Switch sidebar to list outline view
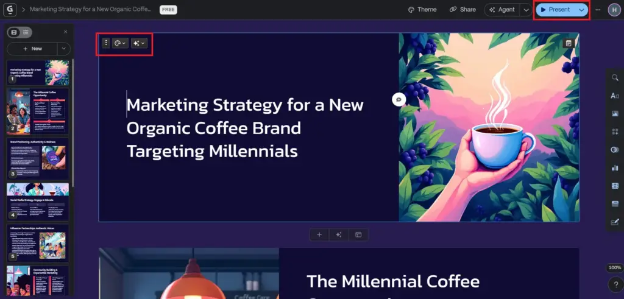 click(26, 32)
